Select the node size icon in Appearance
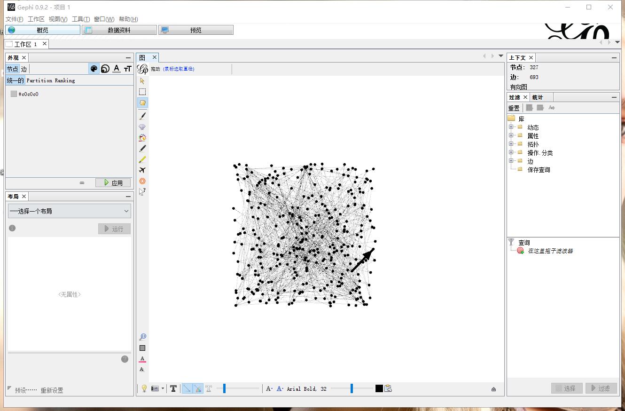The width and height of the screenshot is (625, 411). click(x=105, y=69)
